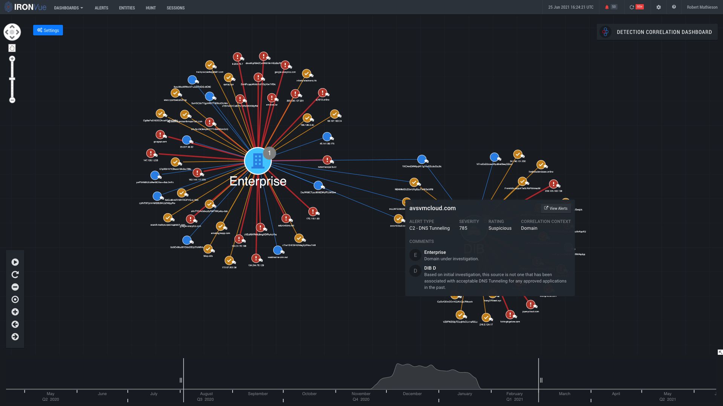Click the redo circular arrow icon
The image size is (723, 406).
coord(15,275)
